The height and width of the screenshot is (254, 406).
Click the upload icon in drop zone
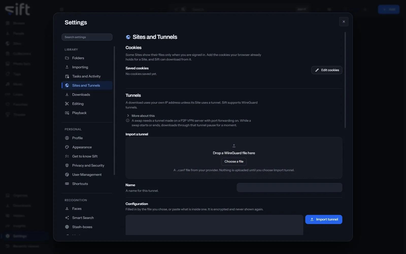click(234, 146)
